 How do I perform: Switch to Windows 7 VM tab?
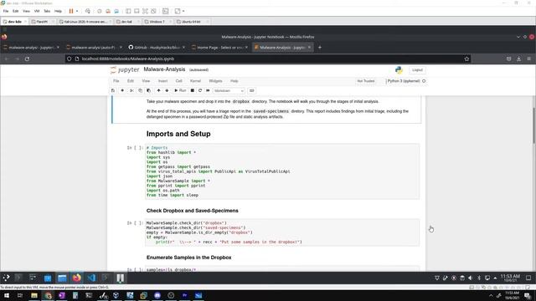point(157,22)
